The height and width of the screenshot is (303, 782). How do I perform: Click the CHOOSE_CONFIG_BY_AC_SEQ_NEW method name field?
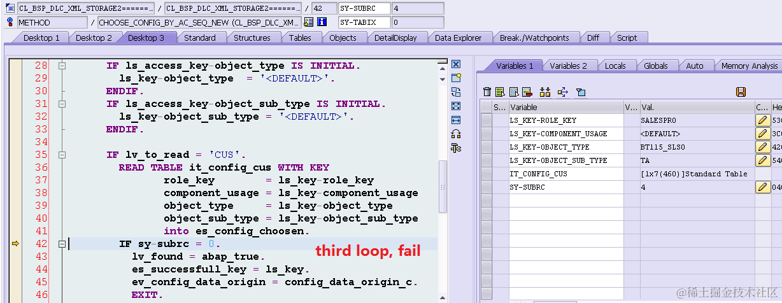pos(199,22)
